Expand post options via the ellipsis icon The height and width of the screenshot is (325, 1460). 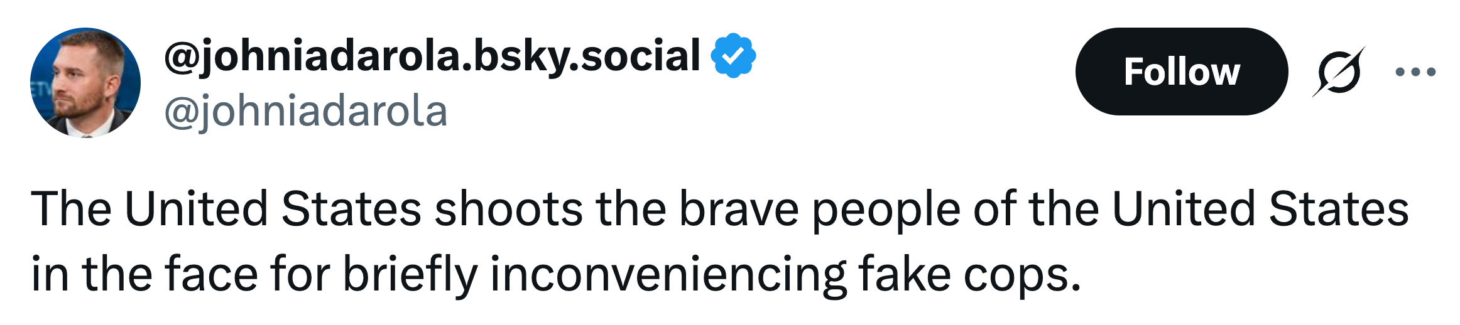1415,72
